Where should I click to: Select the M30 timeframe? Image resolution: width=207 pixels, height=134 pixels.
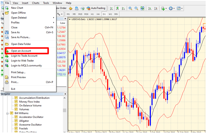(86, 14)
